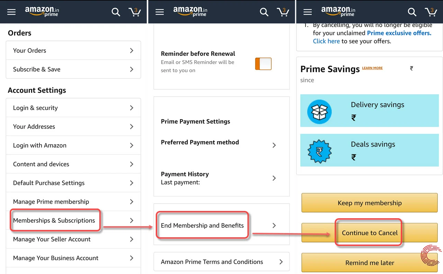Image resolution: width=443 pixels, height=274 pixels.
Task: Select End Membership and Benefits option
Action: click(202, 226)
